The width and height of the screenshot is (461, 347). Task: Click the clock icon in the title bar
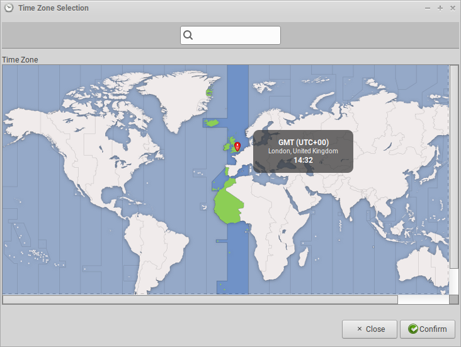(x=9, y=8)
